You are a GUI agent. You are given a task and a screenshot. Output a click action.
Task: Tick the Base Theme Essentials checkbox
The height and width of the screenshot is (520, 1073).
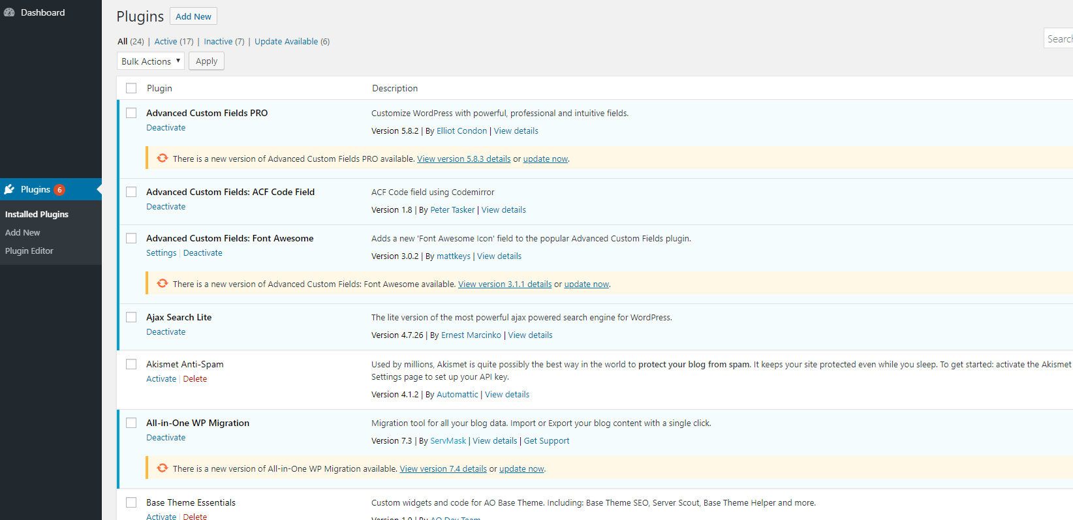coord(131,502)
